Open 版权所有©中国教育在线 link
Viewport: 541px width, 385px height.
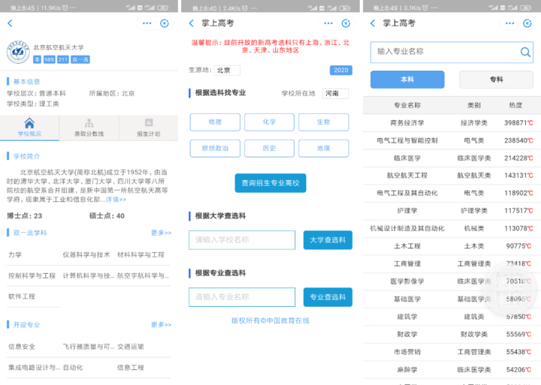270,320
